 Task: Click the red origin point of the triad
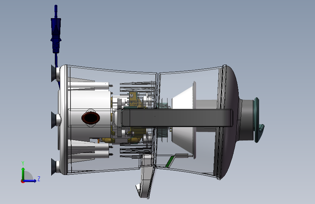pyautogui.click(x=23, y=181)
